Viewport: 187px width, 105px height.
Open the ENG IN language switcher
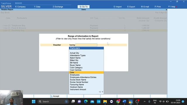[155, 101]
